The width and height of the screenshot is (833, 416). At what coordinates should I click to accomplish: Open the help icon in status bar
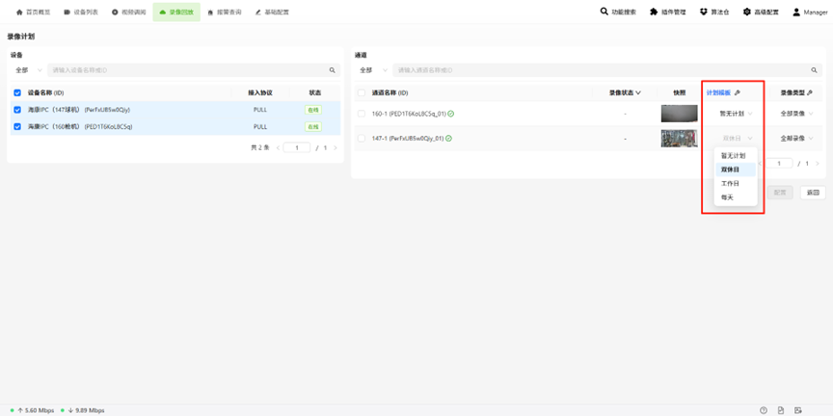[x=764, y=410]
